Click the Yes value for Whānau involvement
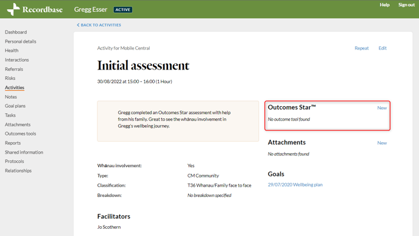Viewport: 419px width, 236px height. tap(191, 166)
